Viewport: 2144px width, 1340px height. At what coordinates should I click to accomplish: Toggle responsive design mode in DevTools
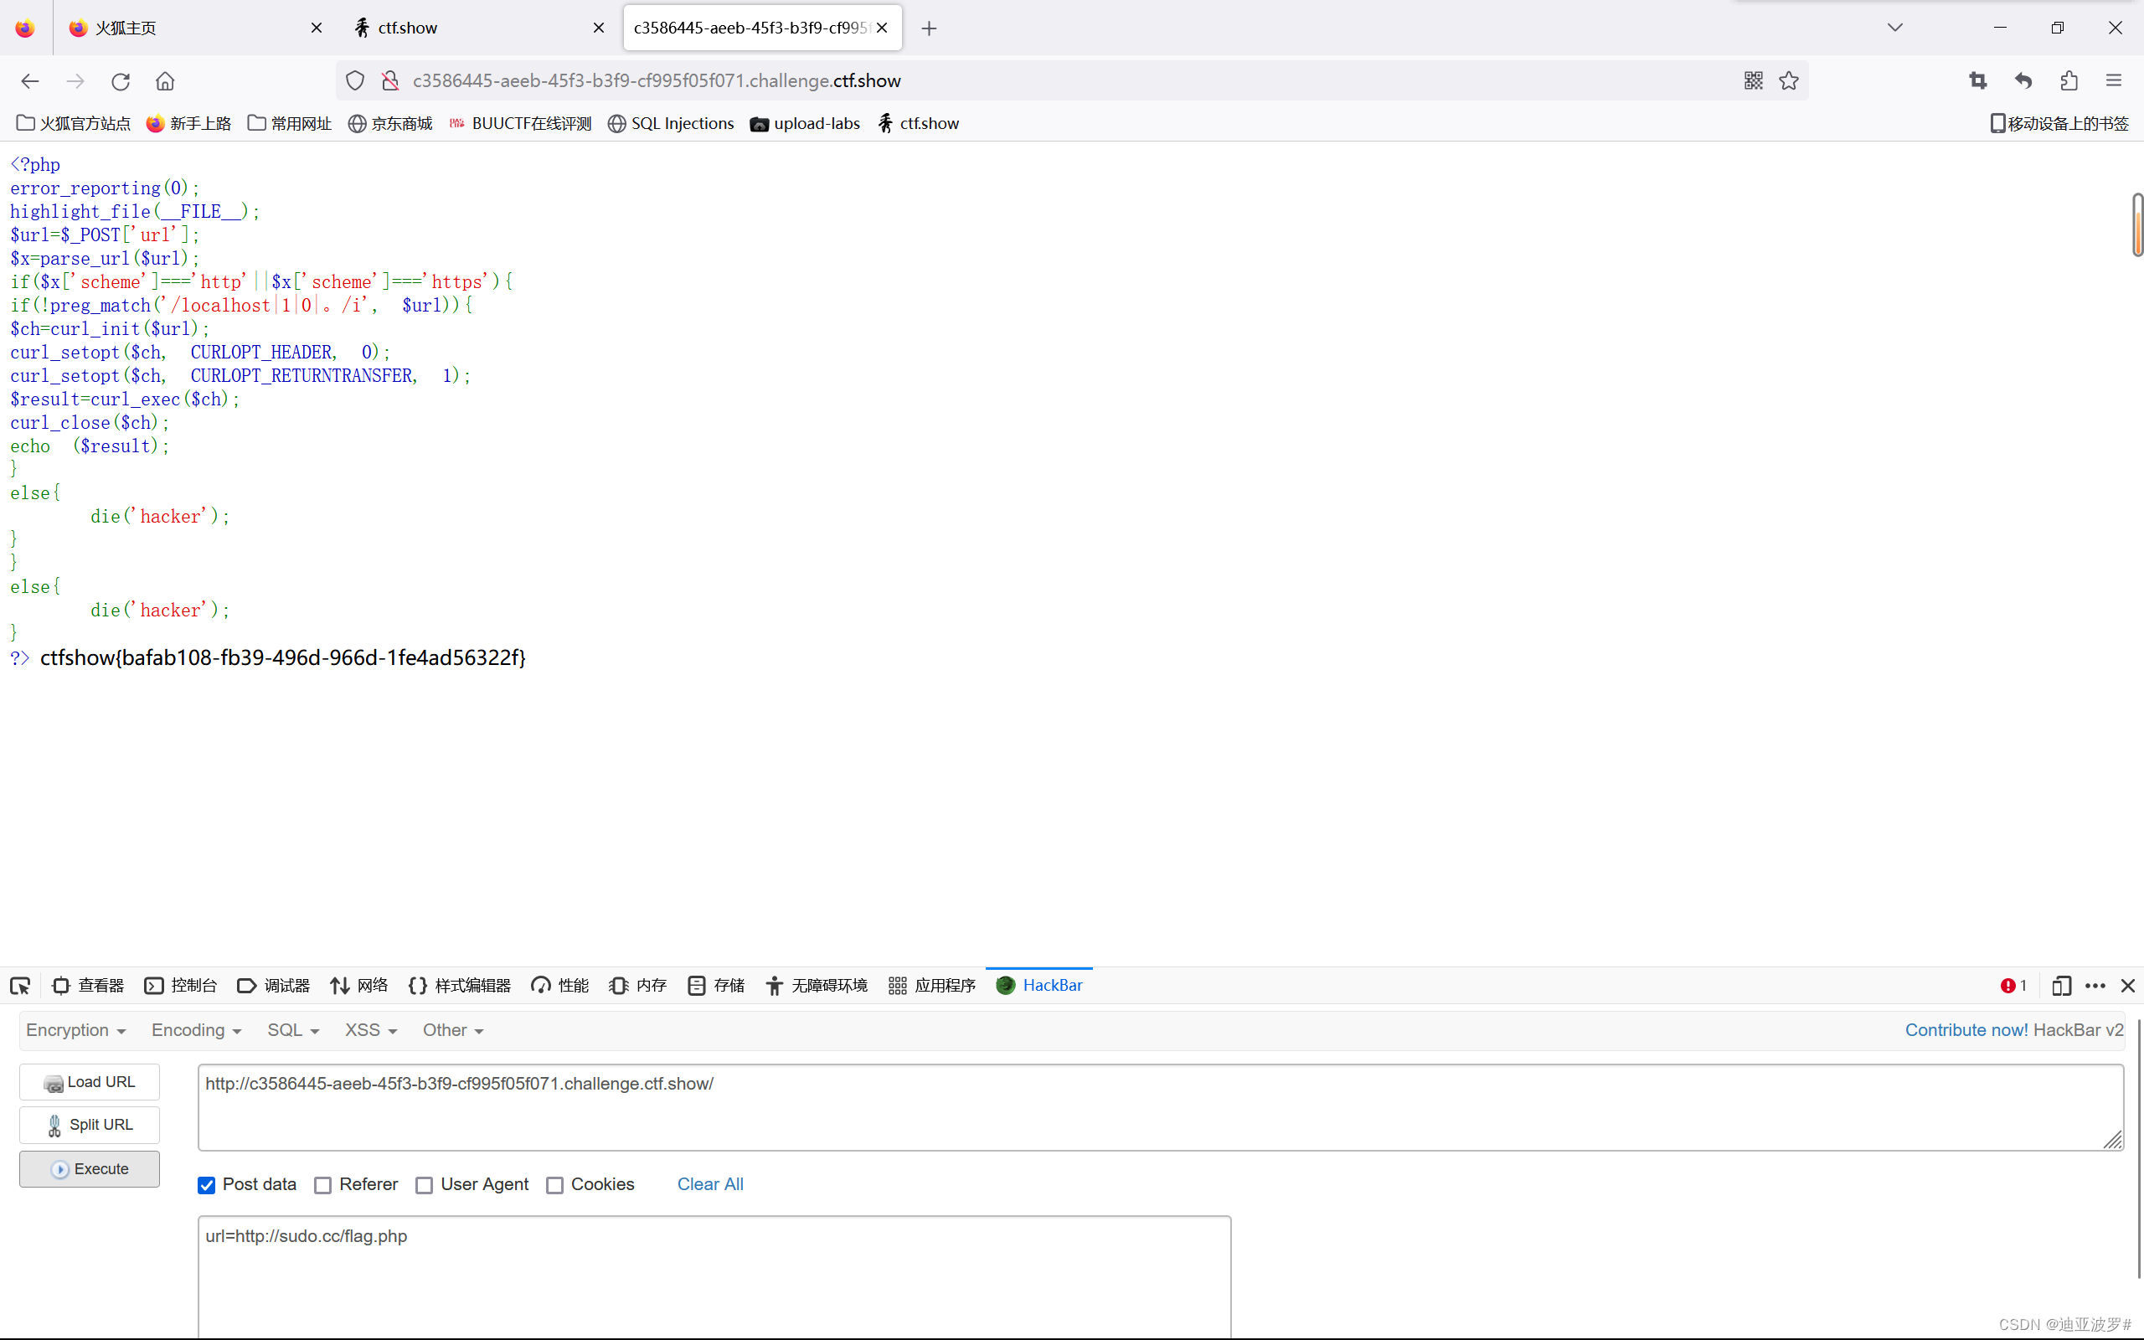[x=2061, y=986]
